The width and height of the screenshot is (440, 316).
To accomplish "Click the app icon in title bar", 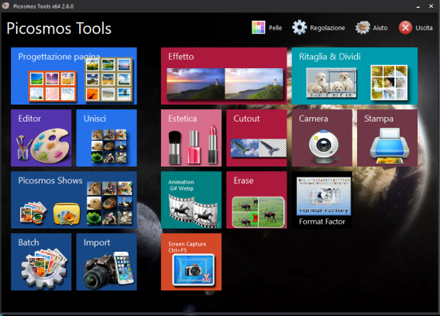I will pyautogui.click(x=5, y=5).
